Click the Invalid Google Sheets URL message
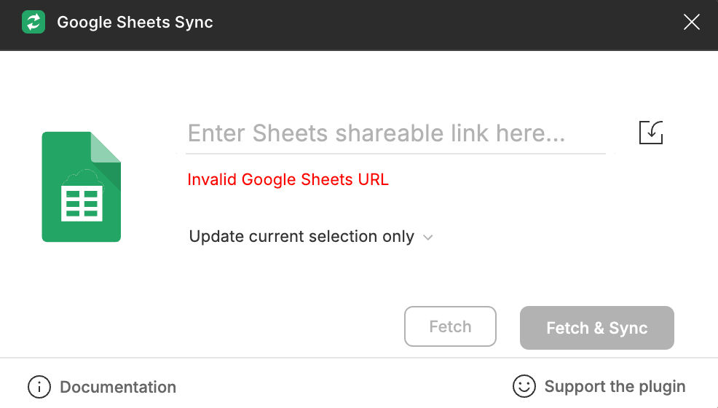Screen dimensions: 718x408 (x=288, y=179)
